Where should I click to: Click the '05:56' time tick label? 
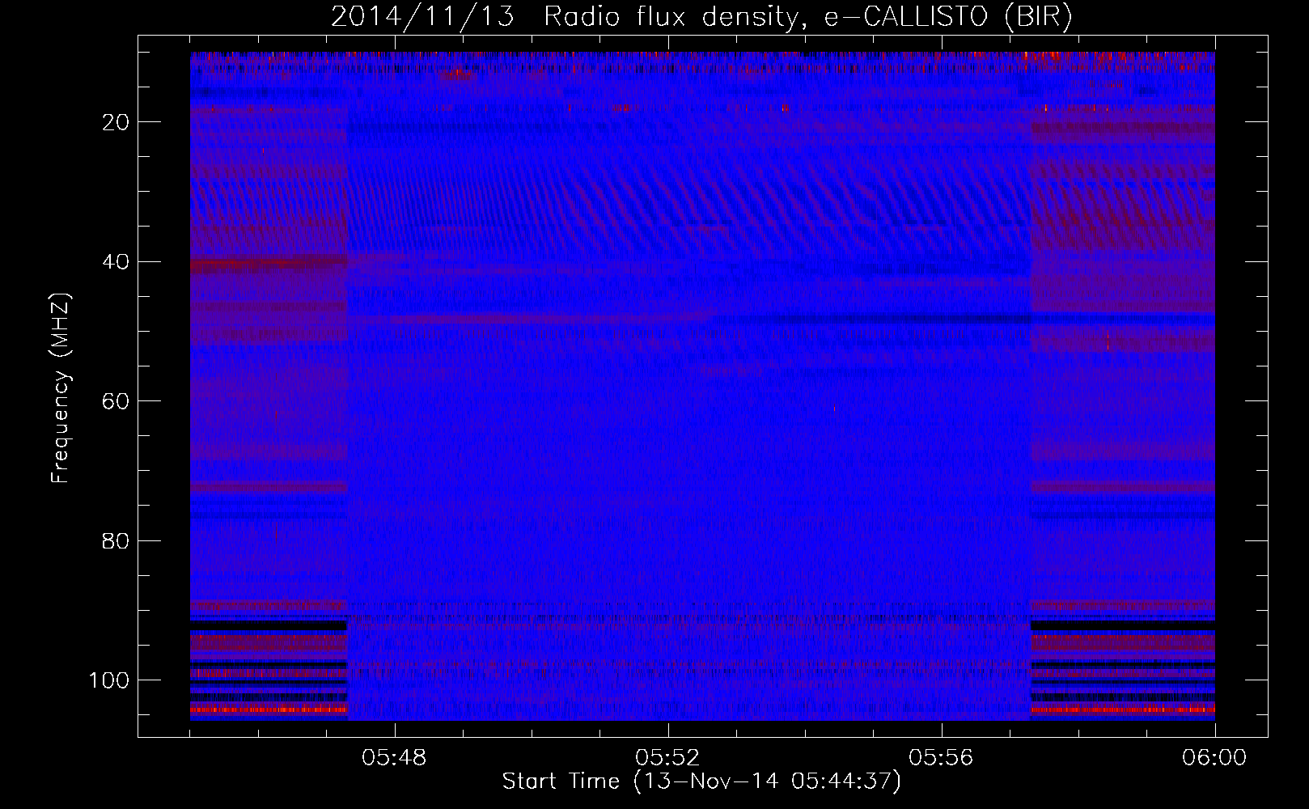tap(941, 758)
